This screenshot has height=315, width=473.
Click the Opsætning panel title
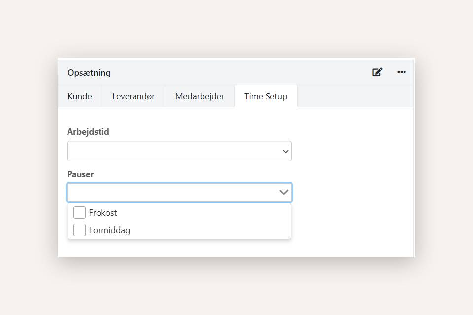(89, 73)
